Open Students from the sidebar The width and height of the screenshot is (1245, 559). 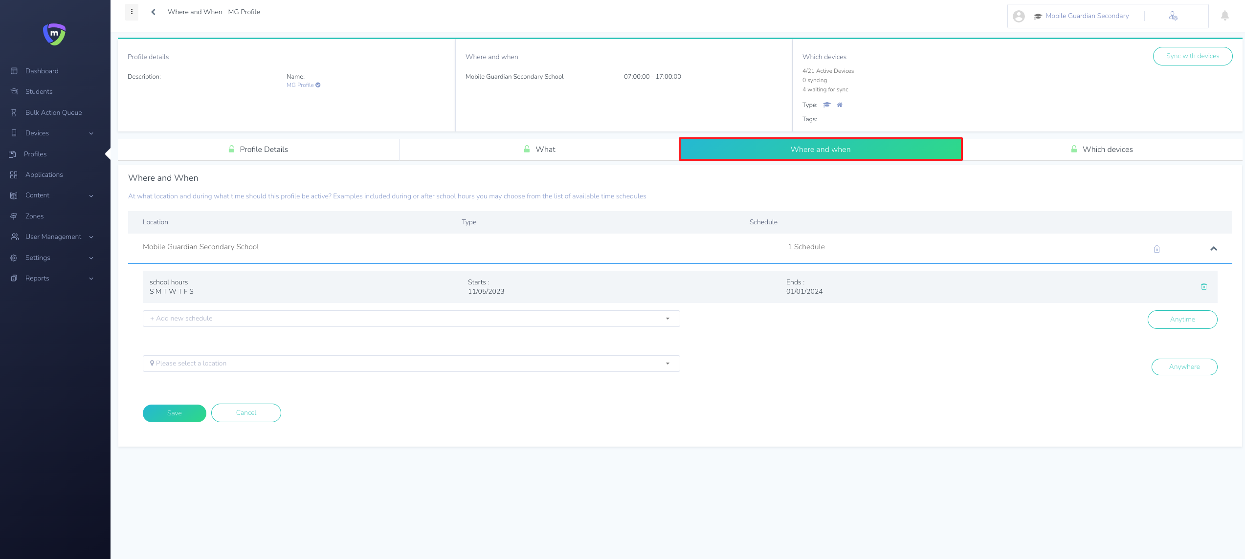coord(39,91)
